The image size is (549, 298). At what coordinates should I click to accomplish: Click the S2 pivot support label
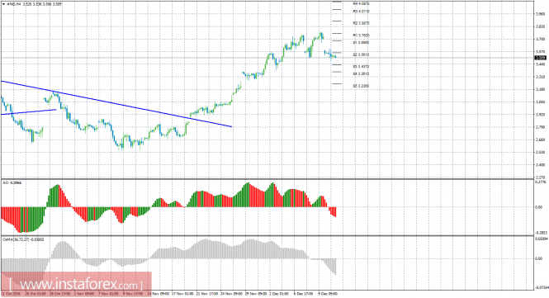click(x=361, y=55)
